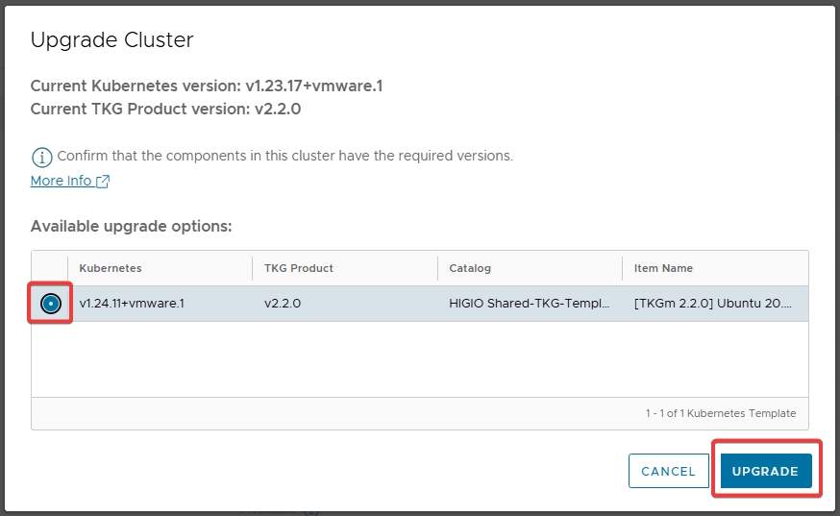The height and width of the screenshot is (516, 840).
Task: Click the v2.2.0 TKG Product cell
Action: [x=283, y=304]
